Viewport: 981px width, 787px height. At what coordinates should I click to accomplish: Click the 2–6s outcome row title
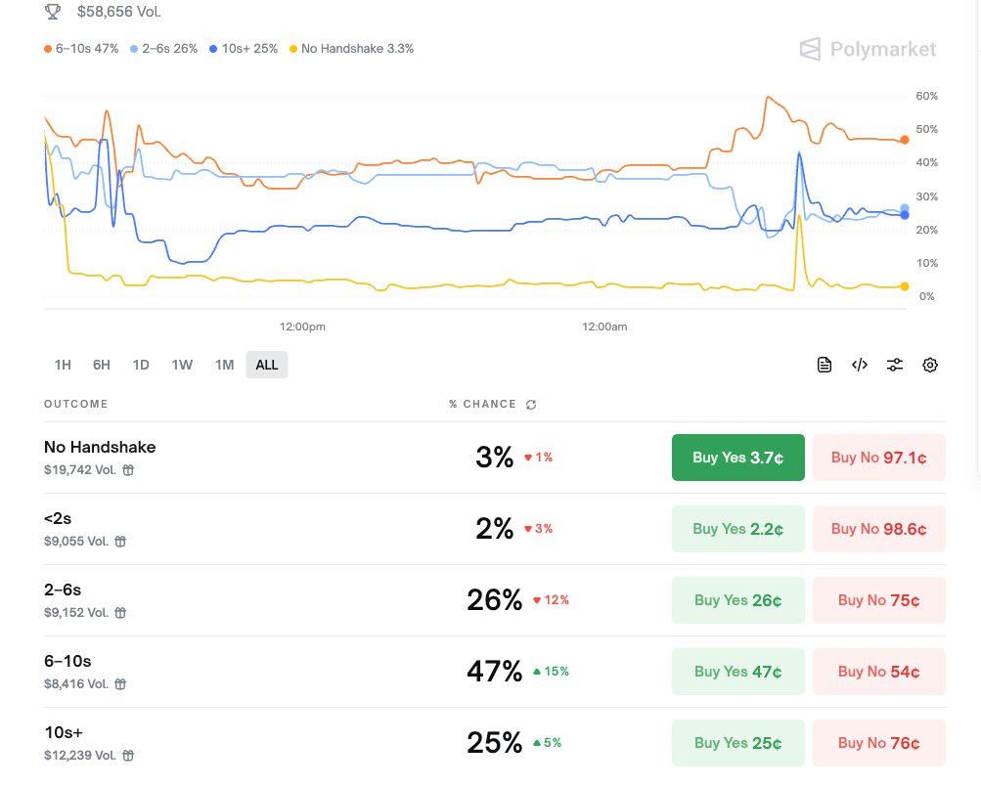pyautogui.click(x=63, y=590)
